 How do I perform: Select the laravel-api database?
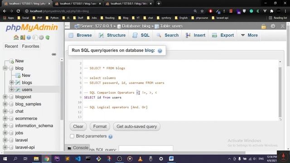[x=25, y=147]
